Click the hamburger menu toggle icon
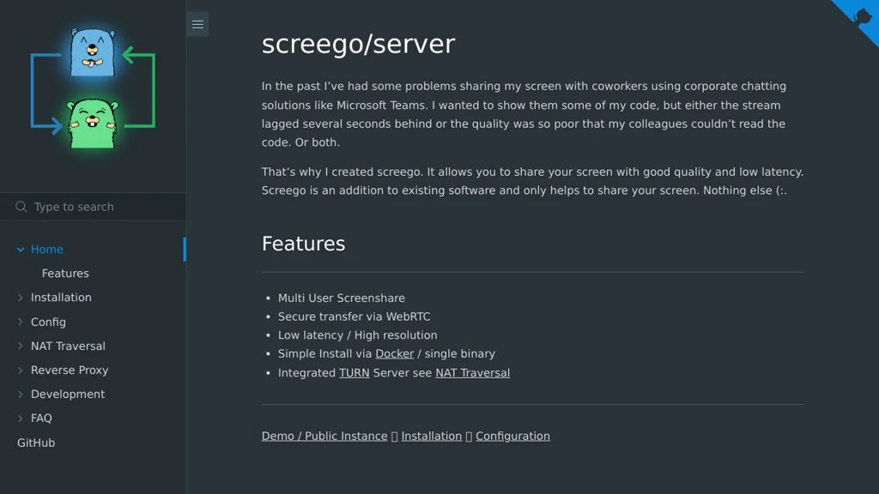This screenshot has width=879, height=494. point(197,24)
